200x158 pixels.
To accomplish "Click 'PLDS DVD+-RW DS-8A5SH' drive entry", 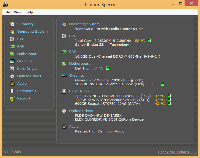I will pos(98,116).
